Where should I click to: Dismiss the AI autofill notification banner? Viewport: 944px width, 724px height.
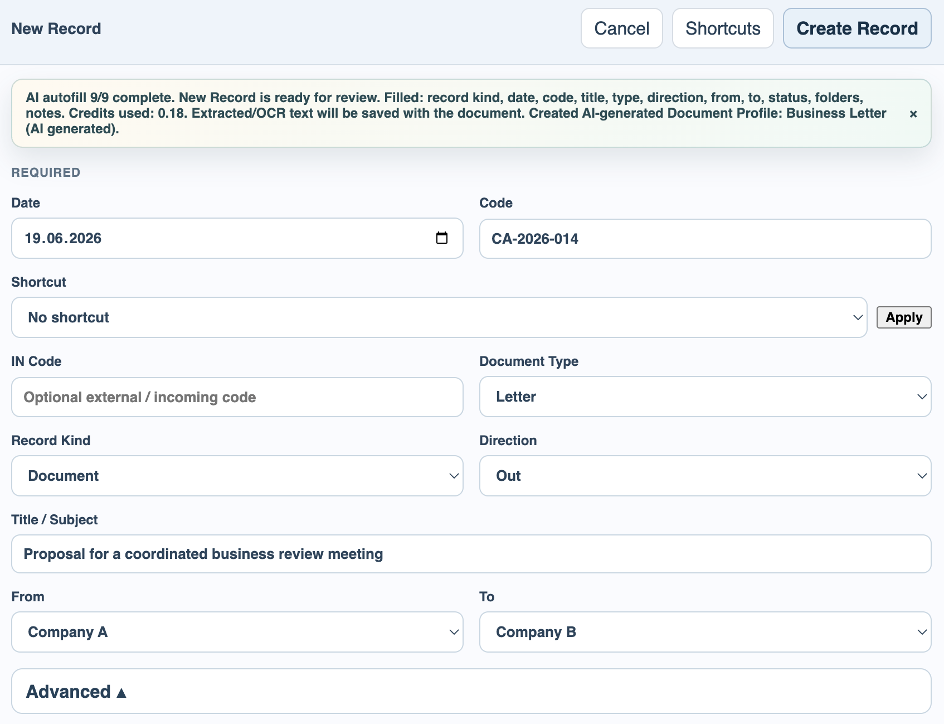(x=913, y=114)
